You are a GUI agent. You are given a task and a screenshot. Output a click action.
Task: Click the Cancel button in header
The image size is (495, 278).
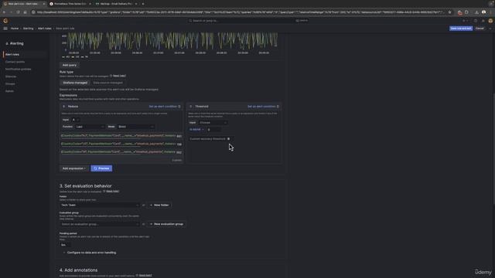click(x=480, y=29)
